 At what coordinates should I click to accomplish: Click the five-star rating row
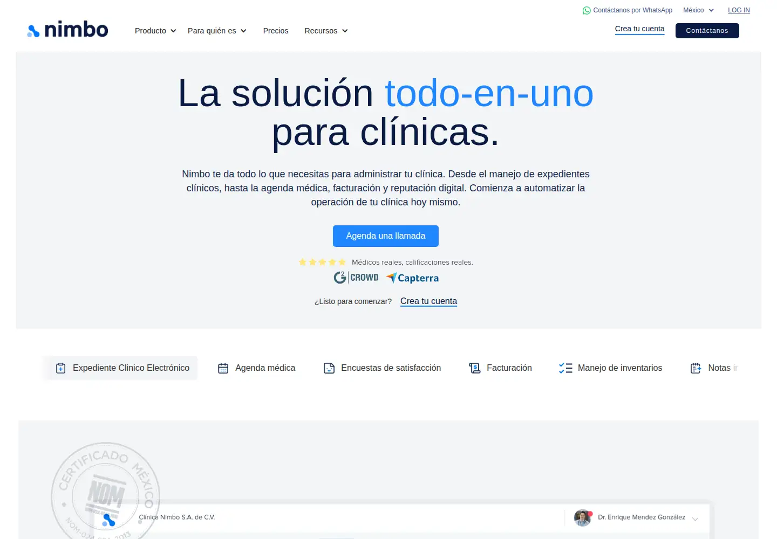click(322, 262)
